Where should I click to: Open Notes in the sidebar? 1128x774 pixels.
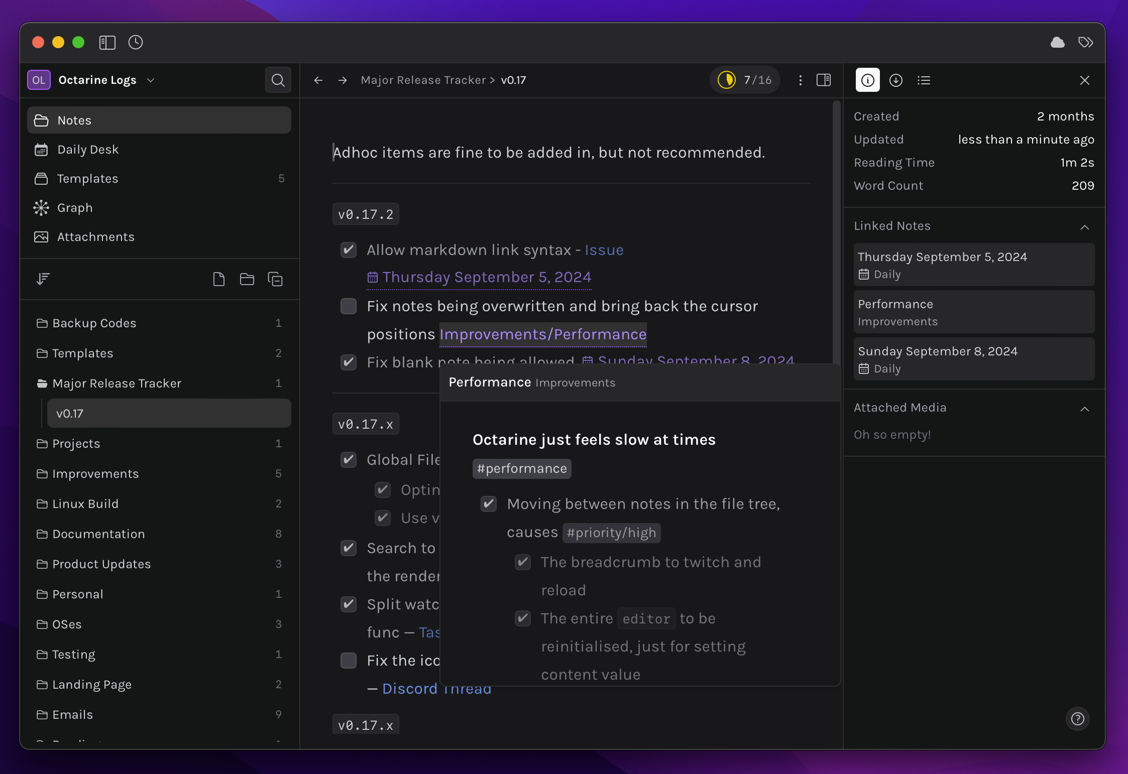[x=159, y=120]
